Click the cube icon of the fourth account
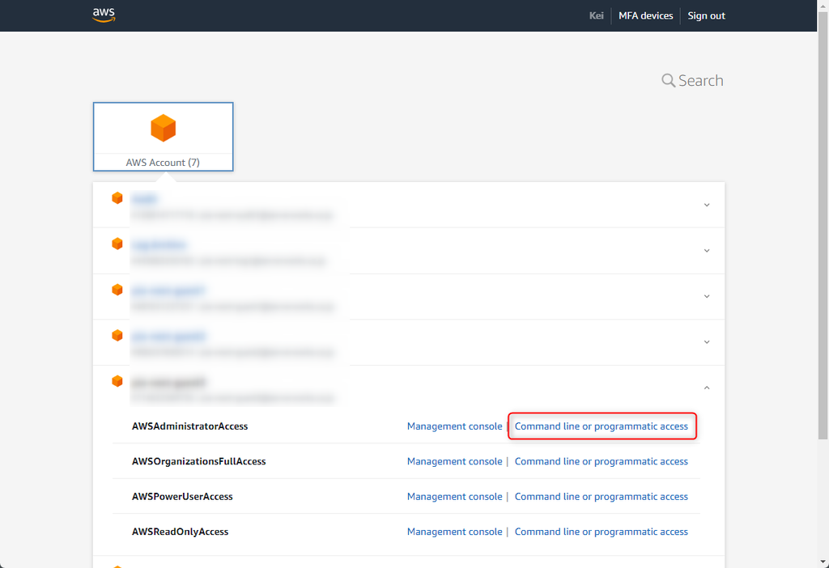Viewport: 829px width, 568px height. pyautogui.click(x=117, y=336)
